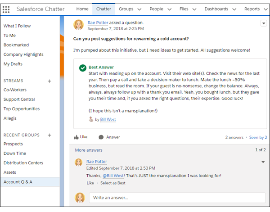Click the @Bill West mention

(113, 176)
